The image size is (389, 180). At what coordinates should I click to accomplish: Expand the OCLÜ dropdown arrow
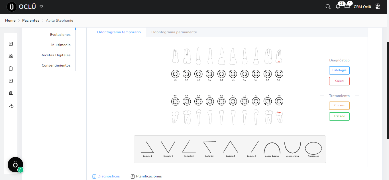[41, 7]
